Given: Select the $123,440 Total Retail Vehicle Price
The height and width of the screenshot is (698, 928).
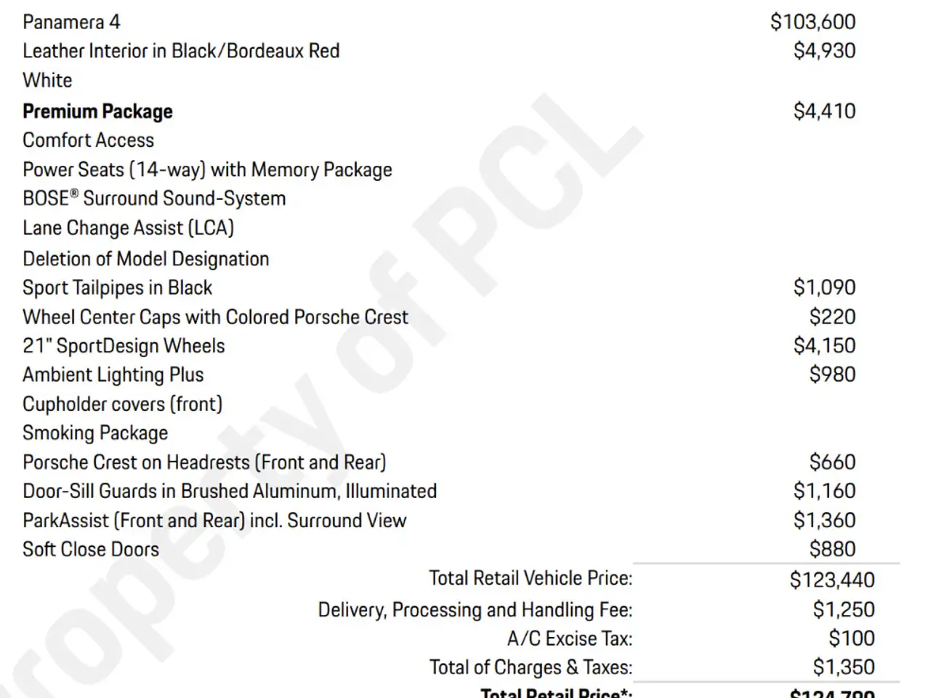Looking at the screenshot, I should tap(832, 580).
